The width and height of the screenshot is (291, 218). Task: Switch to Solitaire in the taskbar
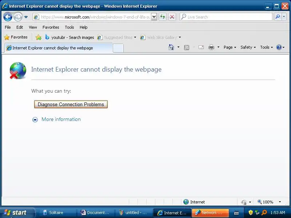(56, 213)
